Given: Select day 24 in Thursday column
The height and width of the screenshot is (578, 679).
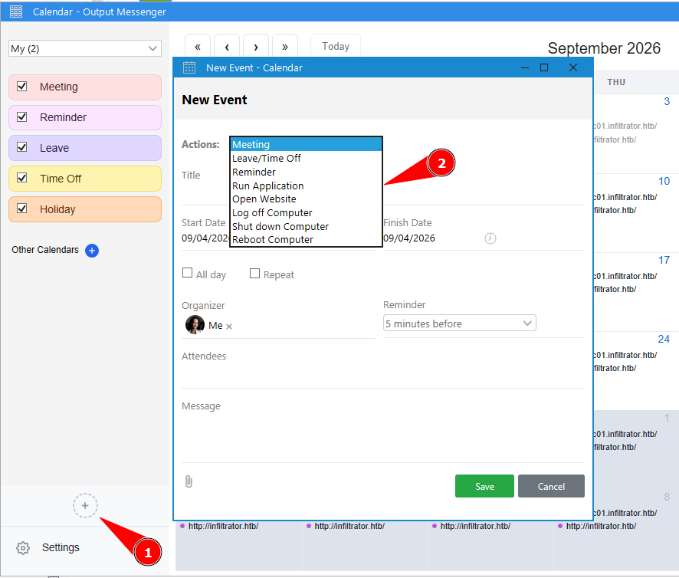Looking at the screenshot, I should point(664,339).
